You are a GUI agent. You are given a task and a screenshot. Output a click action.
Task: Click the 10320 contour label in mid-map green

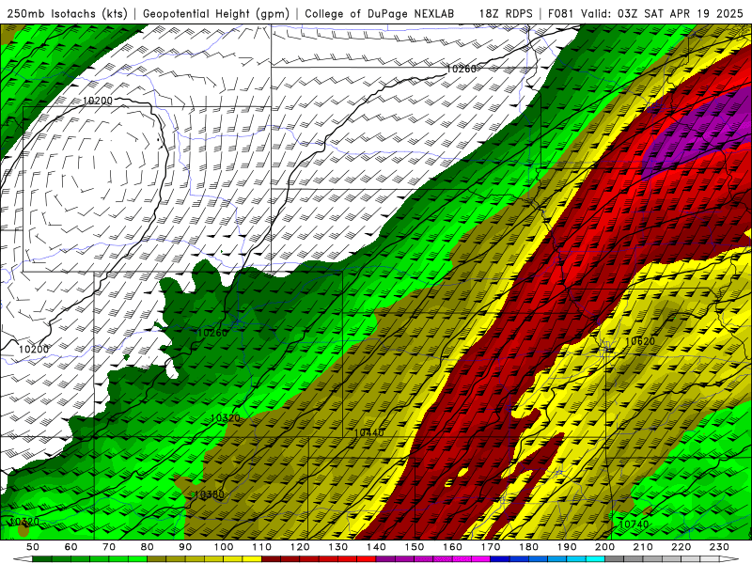(x=226, y=418)
